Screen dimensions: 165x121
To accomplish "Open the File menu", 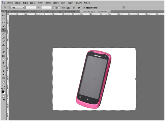I will click(x=10, y=3).
